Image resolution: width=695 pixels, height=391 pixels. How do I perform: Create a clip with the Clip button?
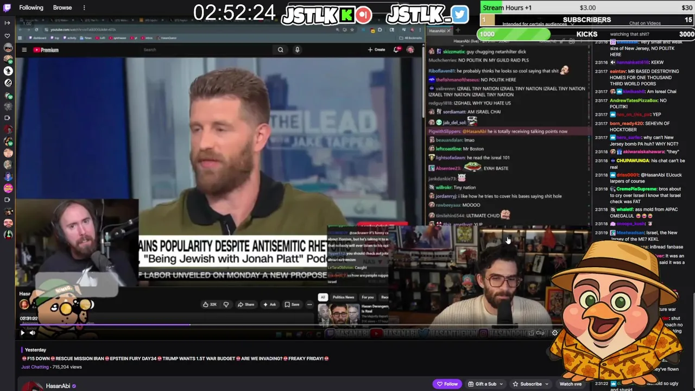[x=536, y=333]
